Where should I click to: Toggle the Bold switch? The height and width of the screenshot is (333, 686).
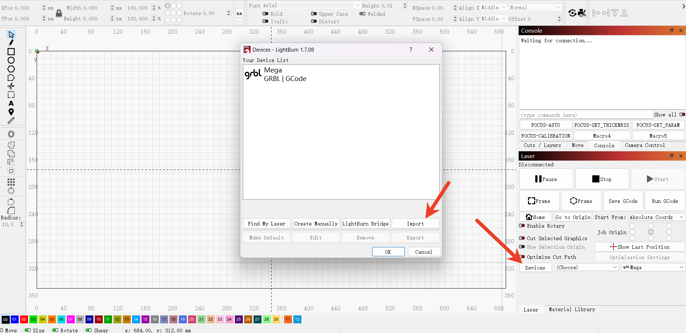coord(265,14)
